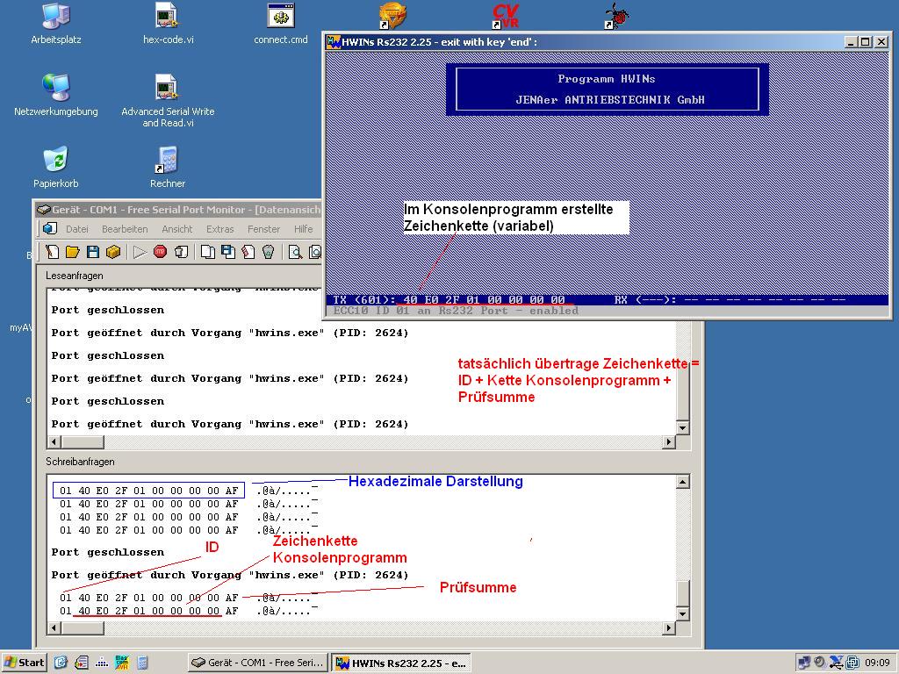This screenshot has height=674, width=899.
Task: Click the Internet Explorer quick launch icon
Action: [x=61, y=663]
